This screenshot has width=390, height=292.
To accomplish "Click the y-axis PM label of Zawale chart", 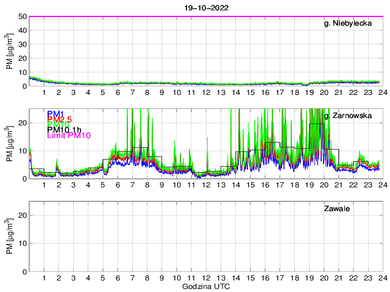I will (10, 237).
